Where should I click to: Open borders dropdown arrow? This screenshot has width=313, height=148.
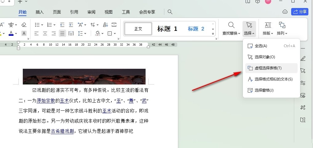(115, 34)
